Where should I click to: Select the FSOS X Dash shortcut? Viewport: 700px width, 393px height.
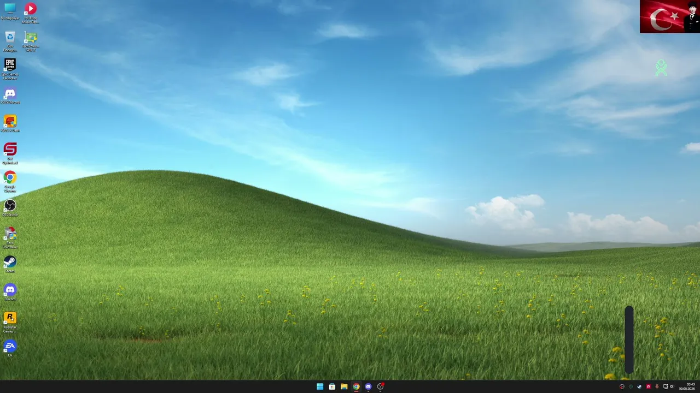(x=10, y=123)
